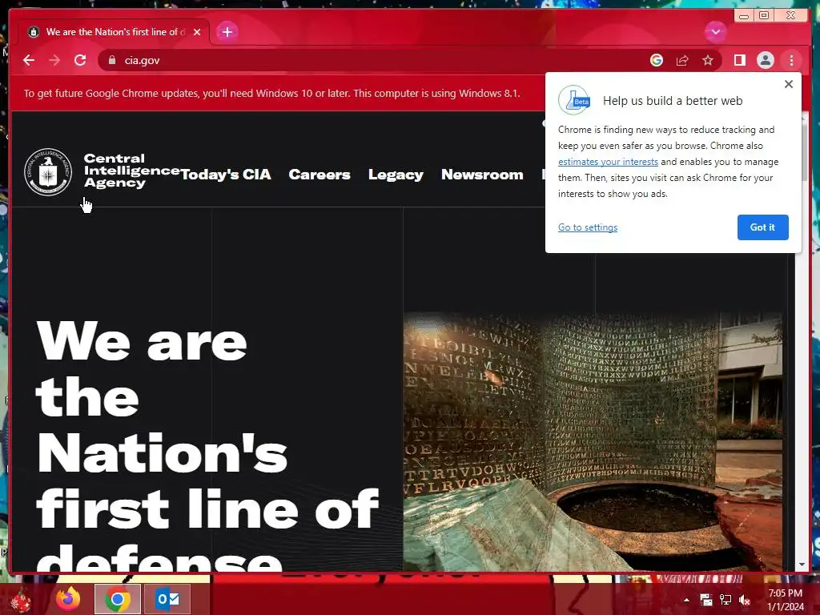
Task: Go back with the browser back arrow
Action: (x=29, y=60)
